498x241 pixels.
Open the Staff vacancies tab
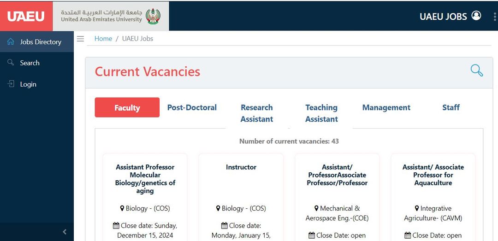[x=451, y=107]
